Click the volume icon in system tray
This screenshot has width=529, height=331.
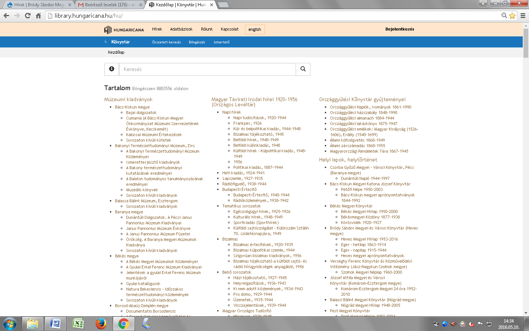point(453,324)
